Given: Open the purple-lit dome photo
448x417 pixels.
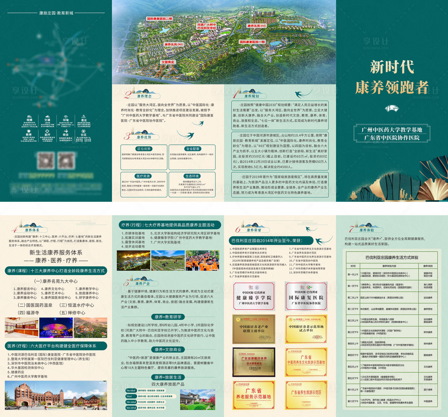Looking at the screenshot, I should coord(56,328).
